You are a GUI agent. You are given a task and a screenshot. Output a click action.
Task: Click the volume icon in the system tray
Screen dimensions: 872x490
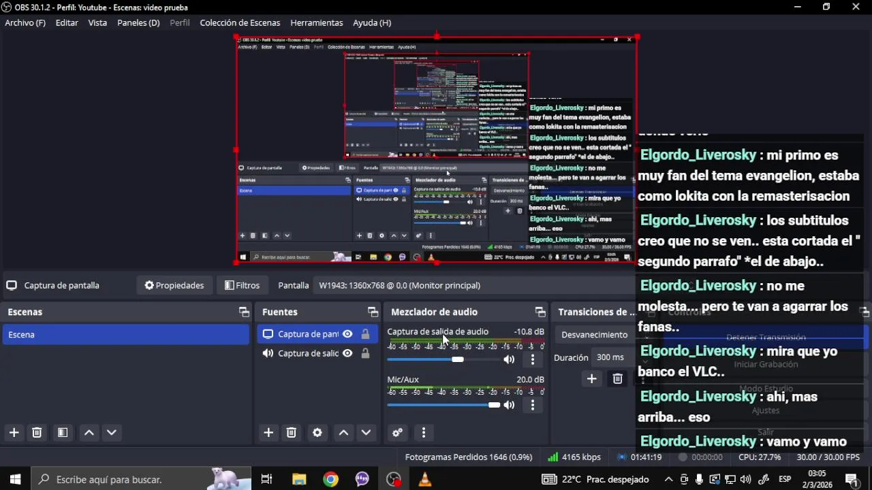pos(745,479)
